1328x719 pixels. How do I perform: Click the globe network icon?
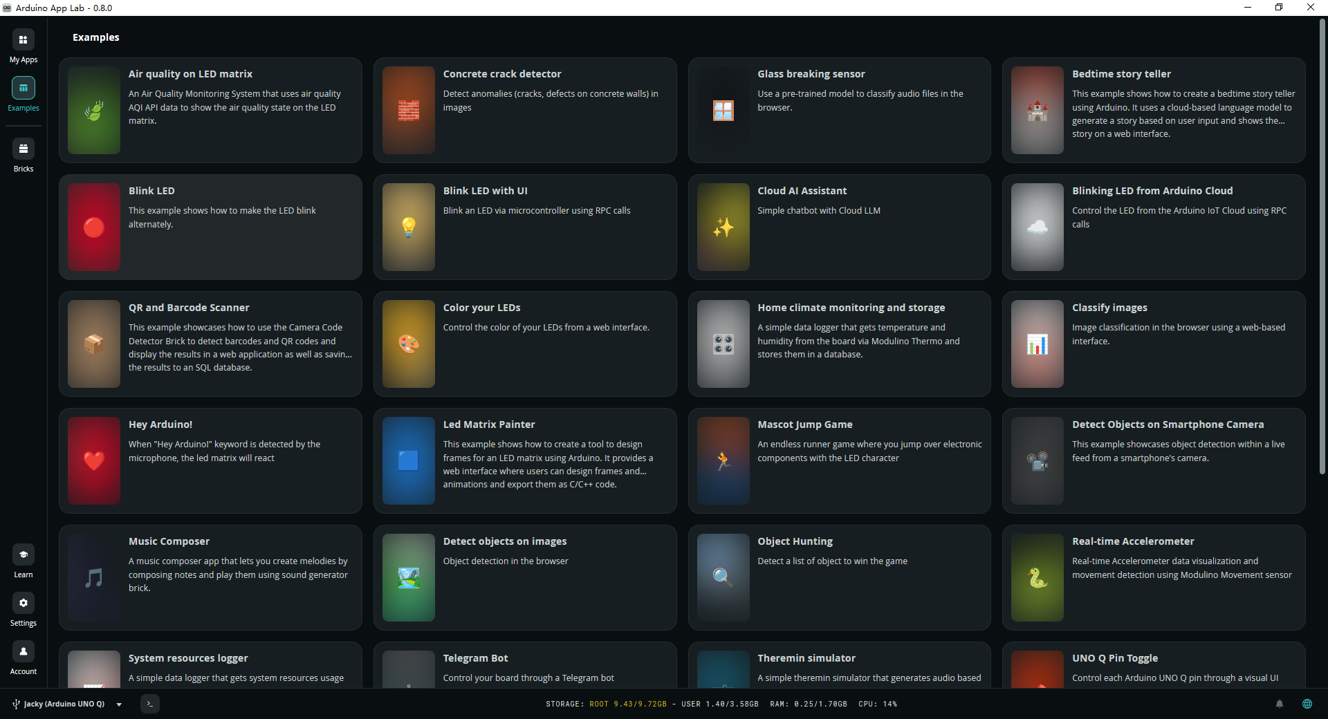[1307, 704]
